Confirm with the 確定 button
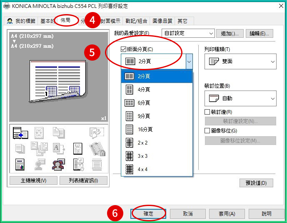 coord(148,214)
